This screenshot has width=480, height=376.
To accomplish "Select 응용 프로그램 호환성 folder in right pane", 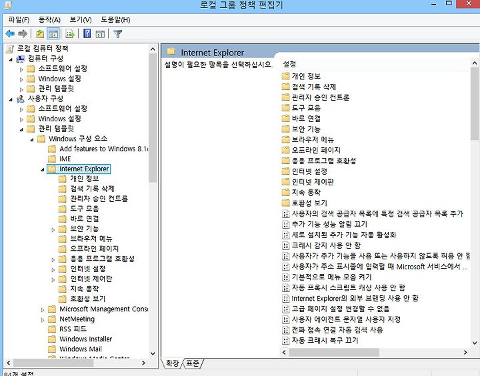I will (323, 161).
